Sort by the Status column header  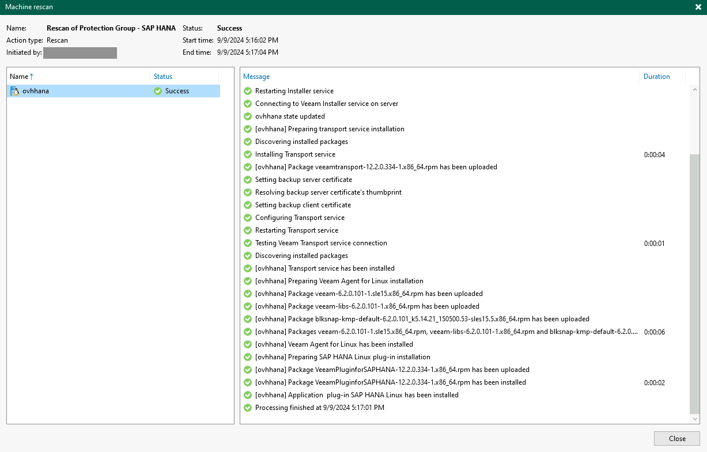click(x=163, y=77)
